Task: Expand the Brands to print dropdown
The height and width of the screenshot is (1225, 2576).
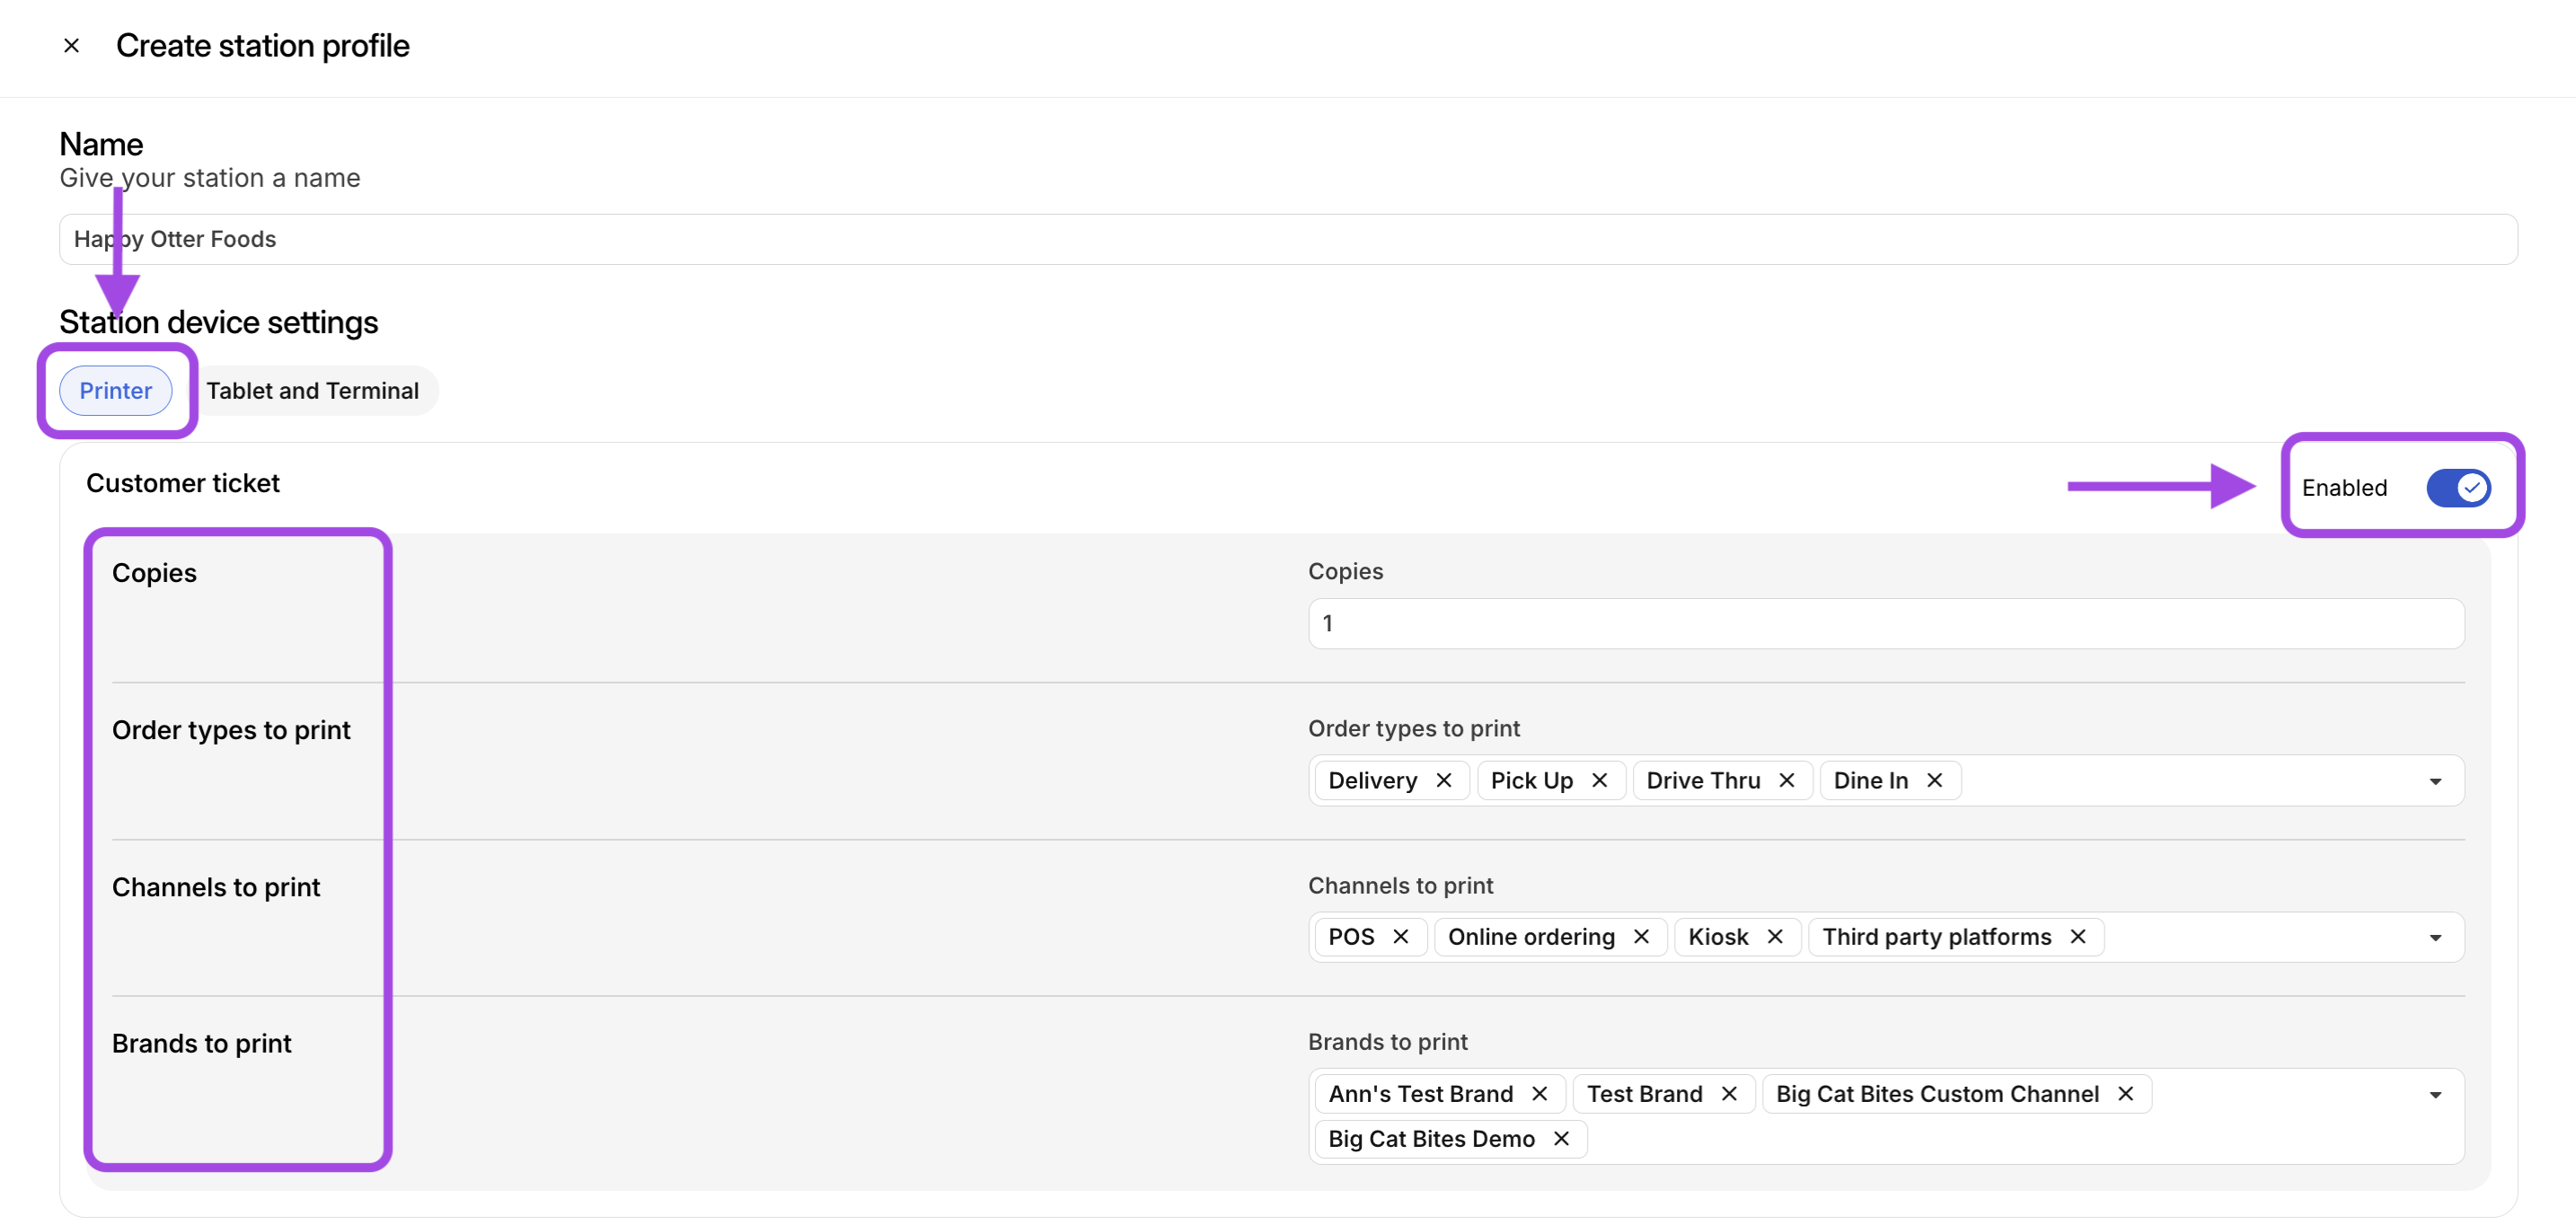Action: 2436,1095
